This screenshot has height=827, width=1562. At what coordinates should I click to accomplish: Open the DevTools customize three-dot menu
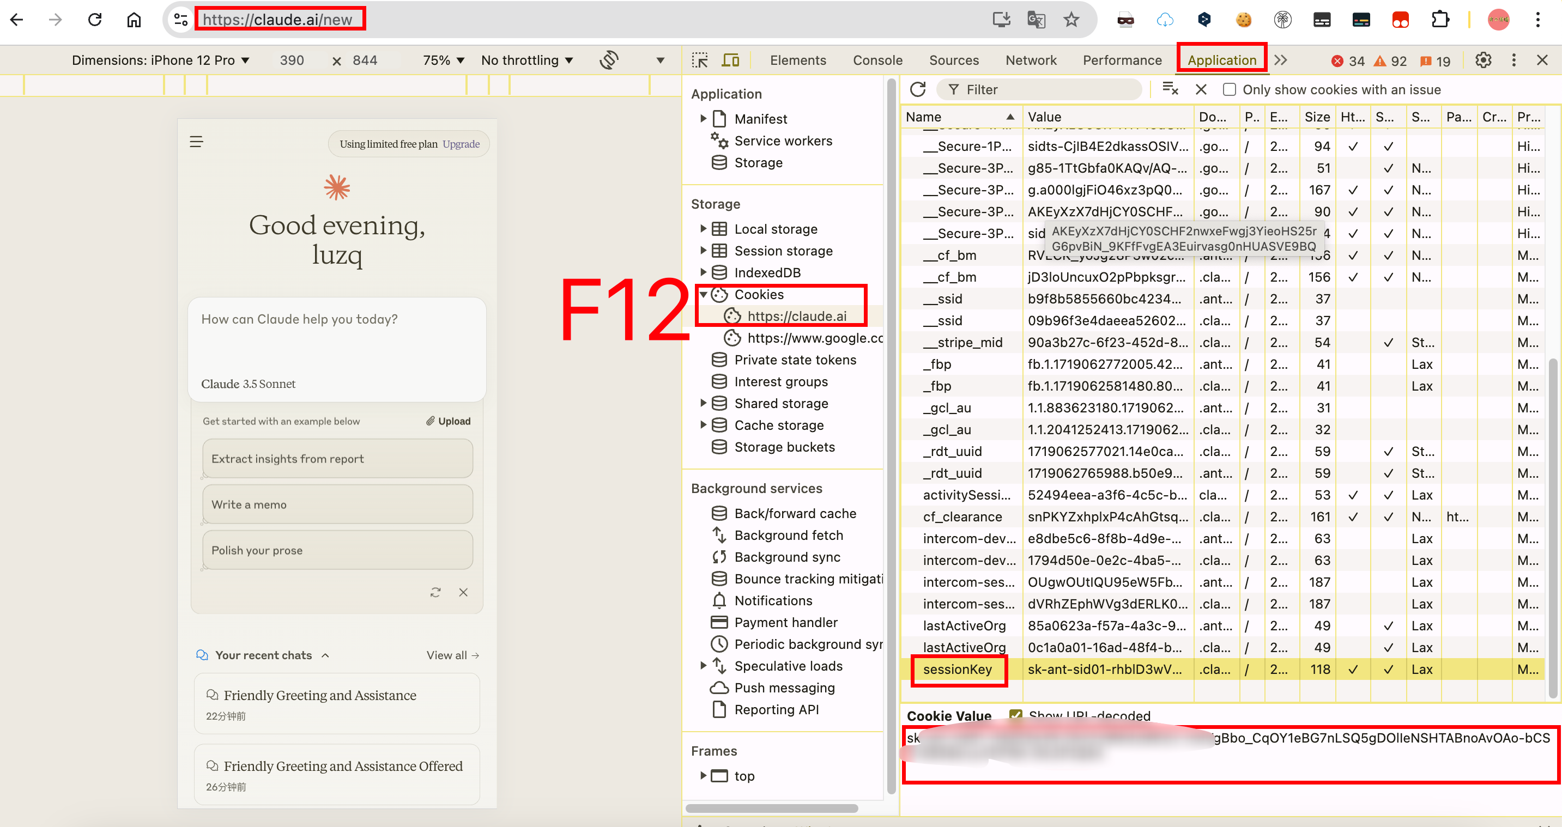point(1513,60)
